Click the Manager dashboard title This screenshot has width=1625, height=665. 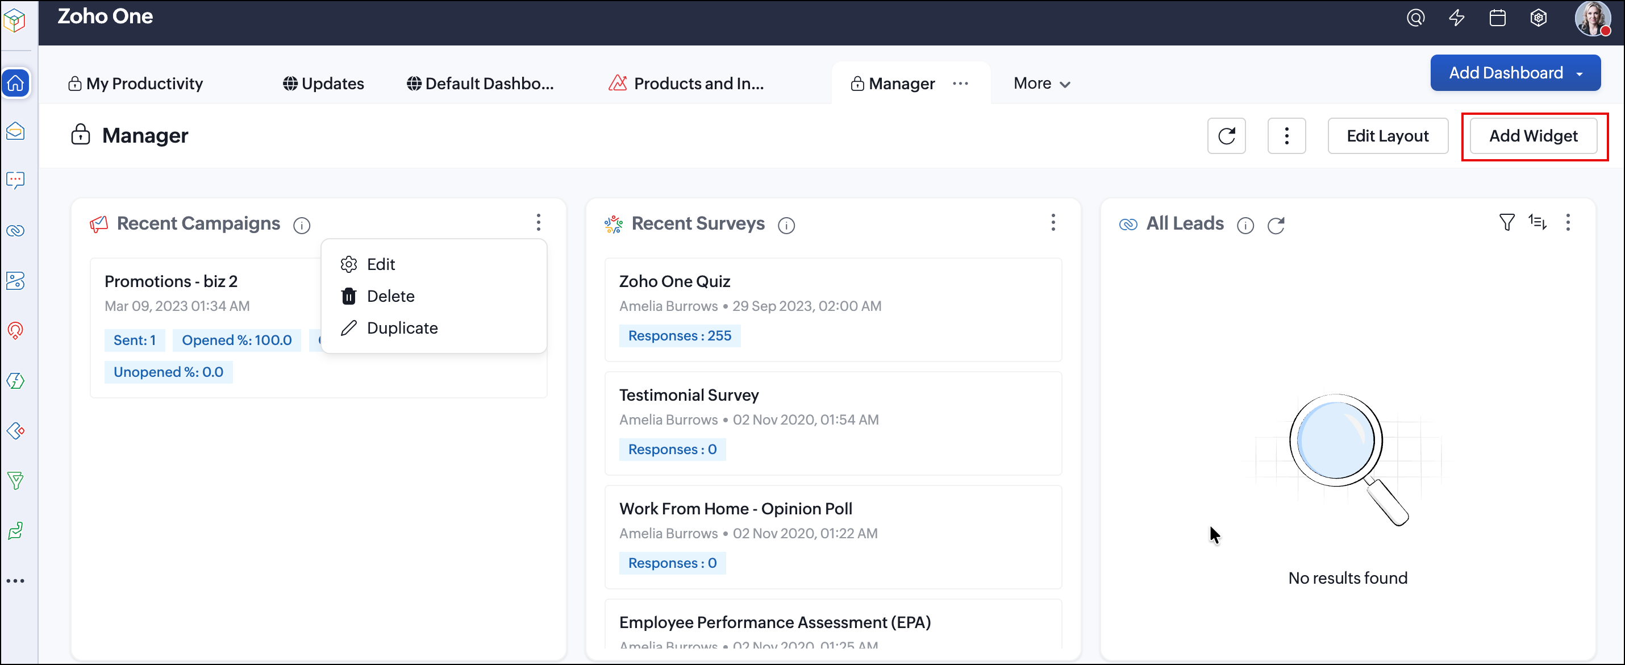[x=145, y=136]
